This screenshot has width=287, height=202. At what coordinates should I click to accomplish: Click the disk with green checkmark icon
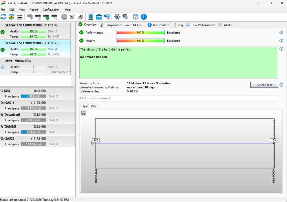[x=46, y=17]
